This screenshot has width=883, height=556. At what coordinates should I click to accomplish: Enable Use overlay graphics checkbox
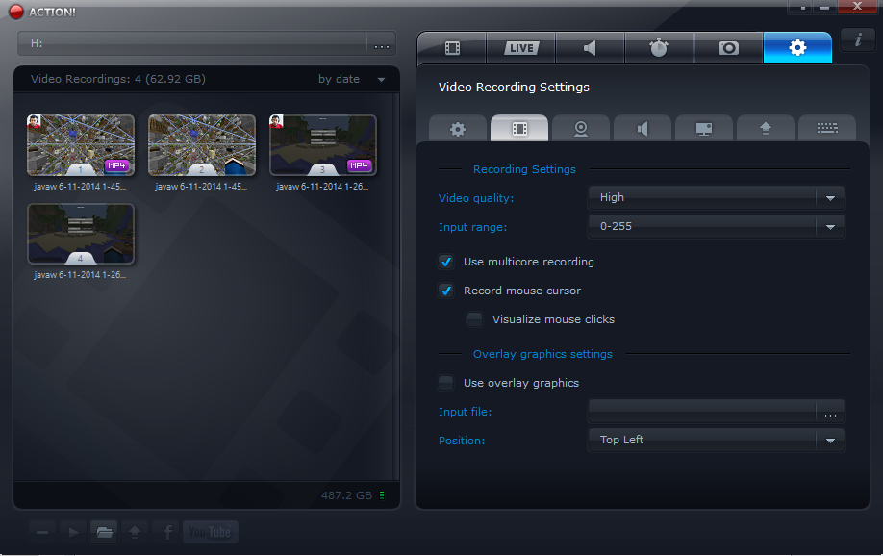click(x=446, y=383)
